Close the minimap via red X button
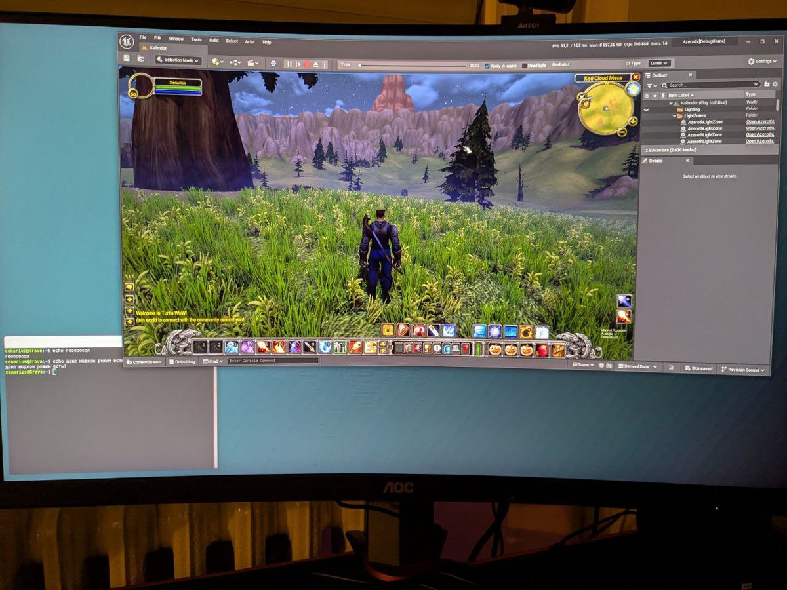Image resolution: width=787 pixels, height=590 pixels. 635,77
